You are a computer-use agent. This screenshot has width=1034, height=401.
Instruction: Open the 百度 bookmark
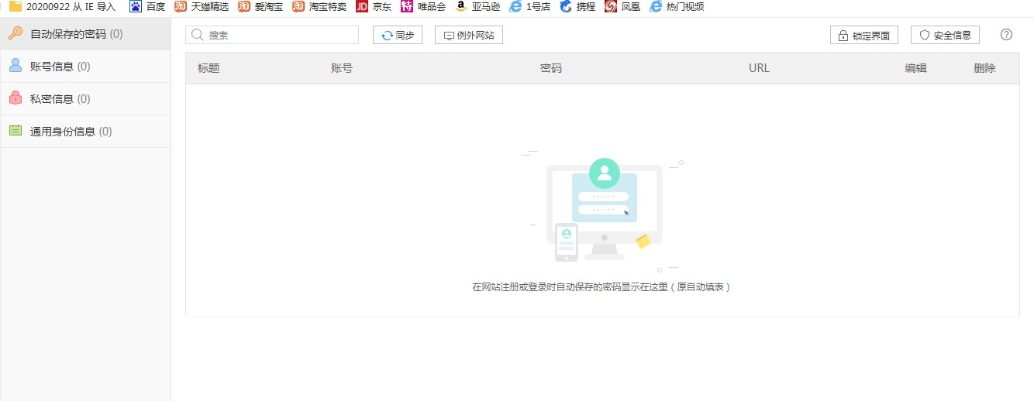[147, 6]
